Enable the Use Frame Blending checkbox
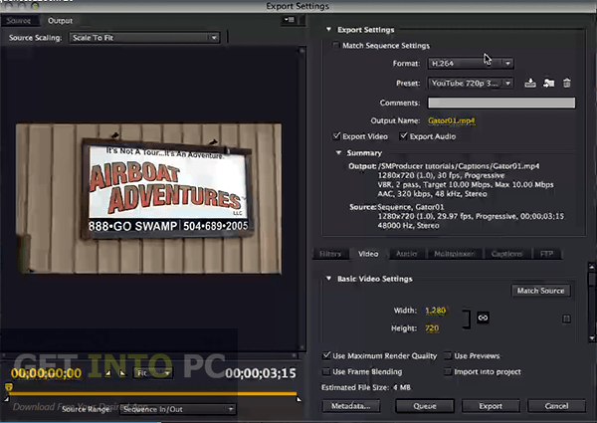This screenshot has height=423, width=597. (x=326, y=371)
